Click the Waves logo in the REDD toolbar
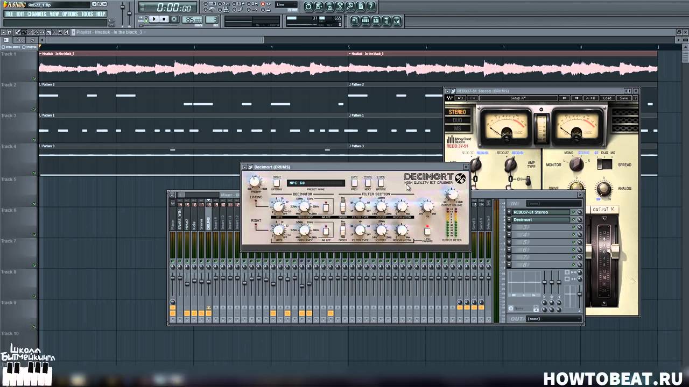Screen dimensions: 689x387 point(449,98)
